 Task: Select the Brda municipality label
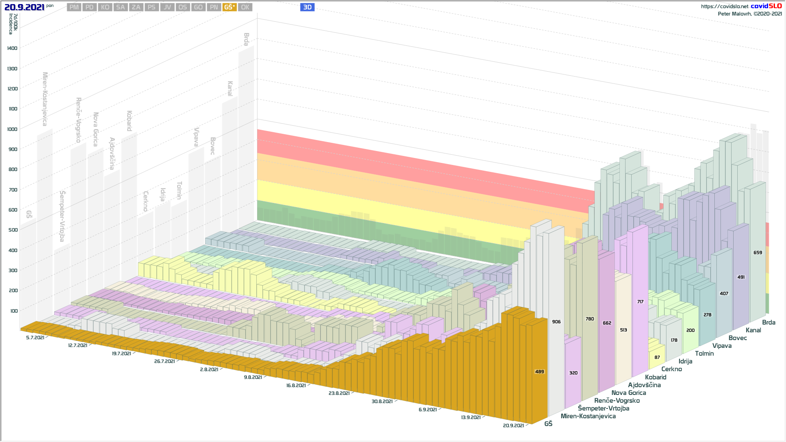[x=768, y=322]
